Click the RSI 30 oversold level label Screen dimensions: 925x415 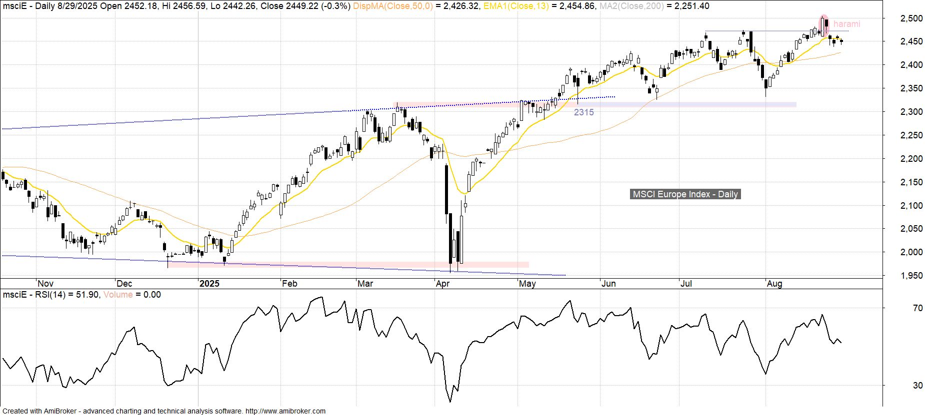click(x=917, y=386)
